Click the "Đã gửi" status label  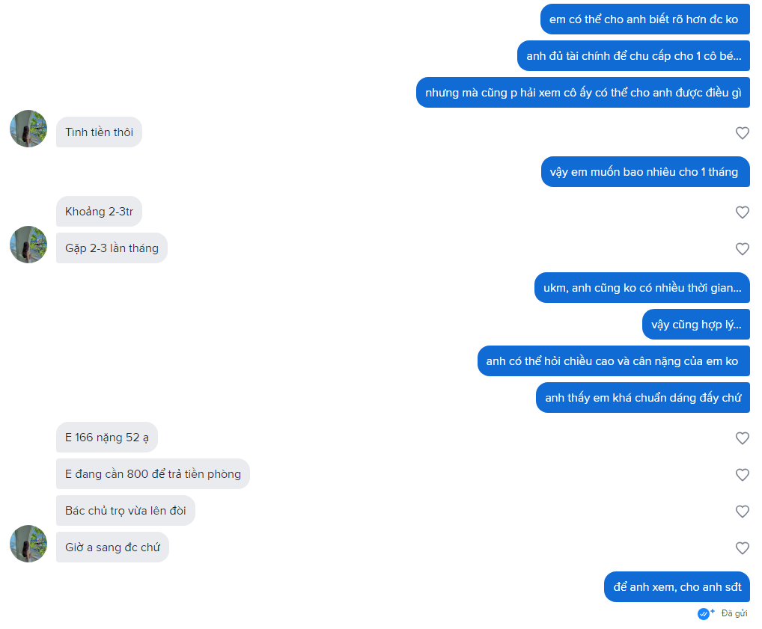(x=734, y=613)
